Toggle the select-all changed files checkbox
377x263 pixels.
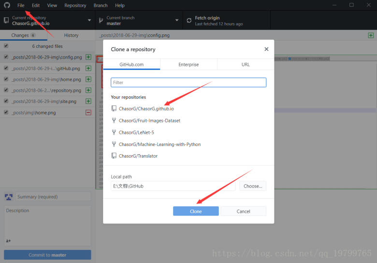pyautogui.click(x=6, y=45)
